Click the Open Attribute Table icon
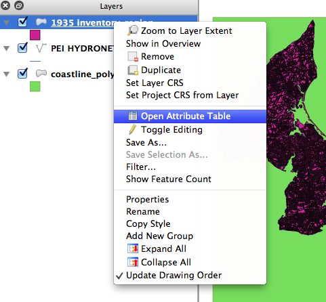 [x=133, y=116]
